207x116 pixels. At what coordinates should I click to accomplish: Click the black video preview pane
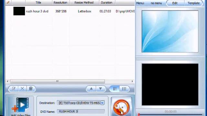point(170,84)
